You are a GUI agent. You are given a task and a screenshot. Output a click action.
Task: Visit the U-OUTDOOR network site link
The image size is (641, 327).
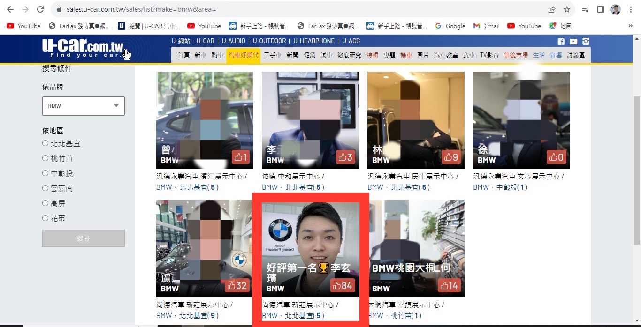point(269,41)
